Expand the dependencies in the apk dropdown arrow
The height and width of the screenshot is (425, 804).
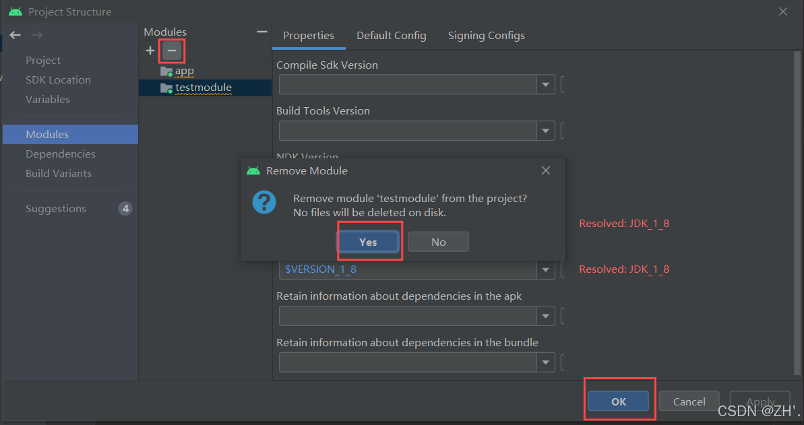(x=546, y=316)
